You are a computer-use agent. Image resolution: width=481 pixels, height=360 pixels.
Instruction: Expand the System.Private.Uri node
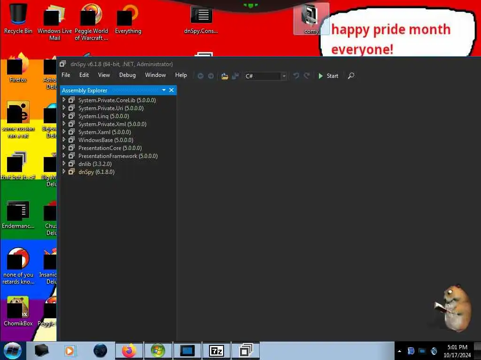pyautogui.click(x=64, y=108)
